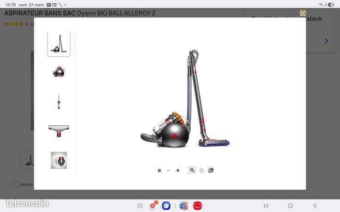The height and width of the screenshot is (212, 340).
Task: Select the ball canister thumbnail
Action: pos(59,71)
